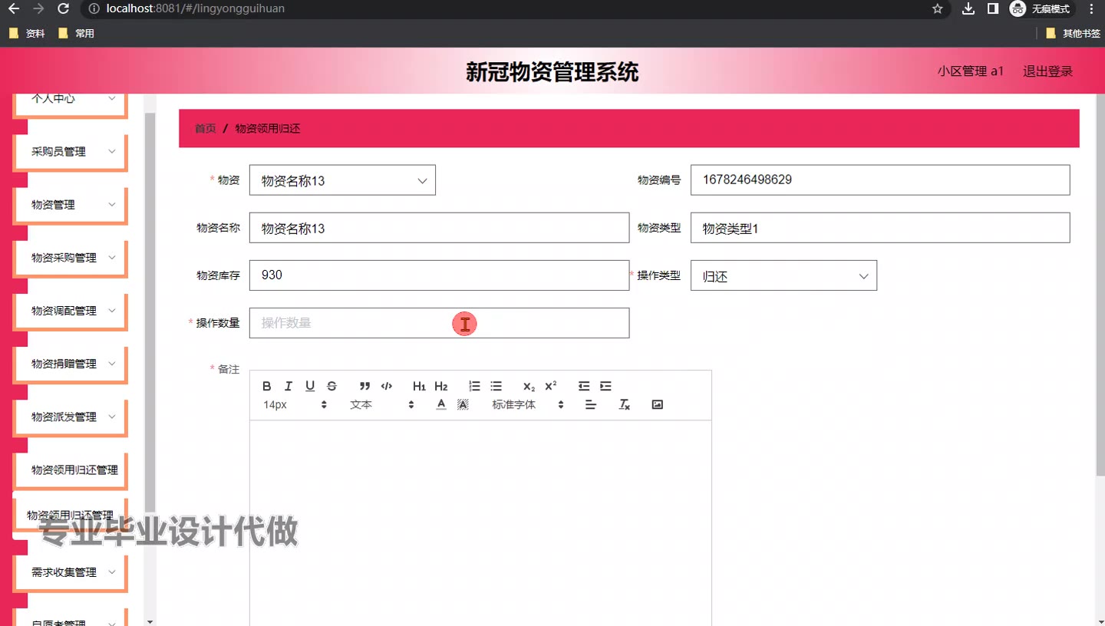Insert a code block in the editor

[x=387, y=386]
